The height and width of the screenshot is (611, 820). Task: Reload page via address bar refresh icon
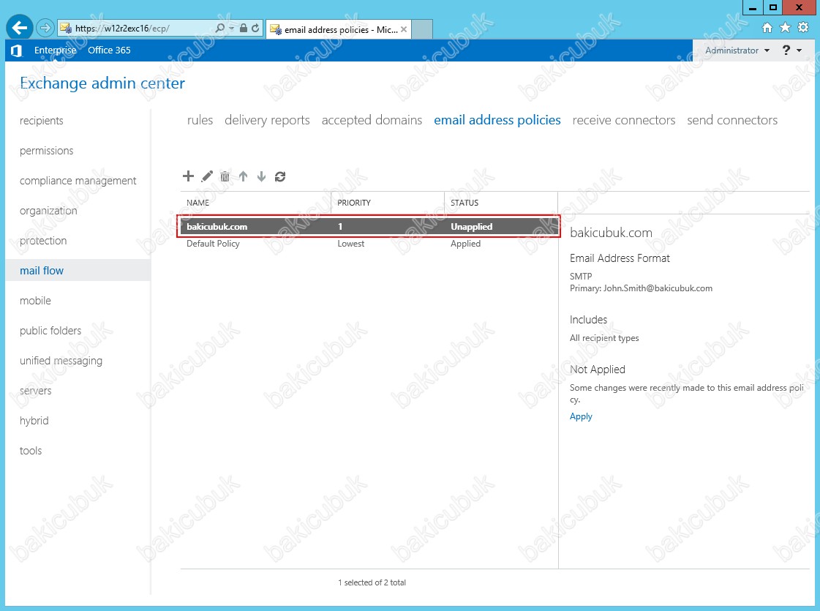click(x=255, y=29)
